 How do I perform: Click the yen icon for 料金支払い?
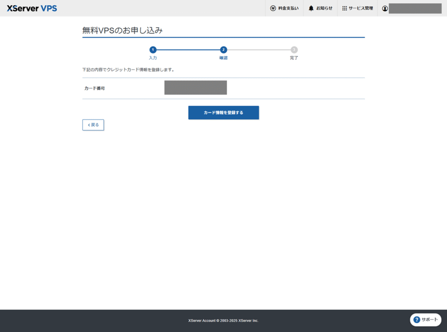tap(273, 8)
